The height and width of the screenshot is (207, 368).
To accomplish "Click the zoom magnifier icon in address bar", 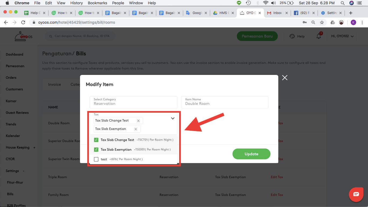I will 313,22.
